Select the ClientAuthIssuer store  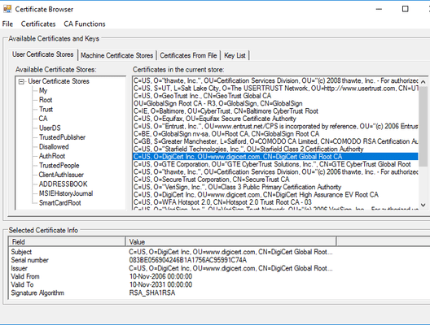[61, 175]
